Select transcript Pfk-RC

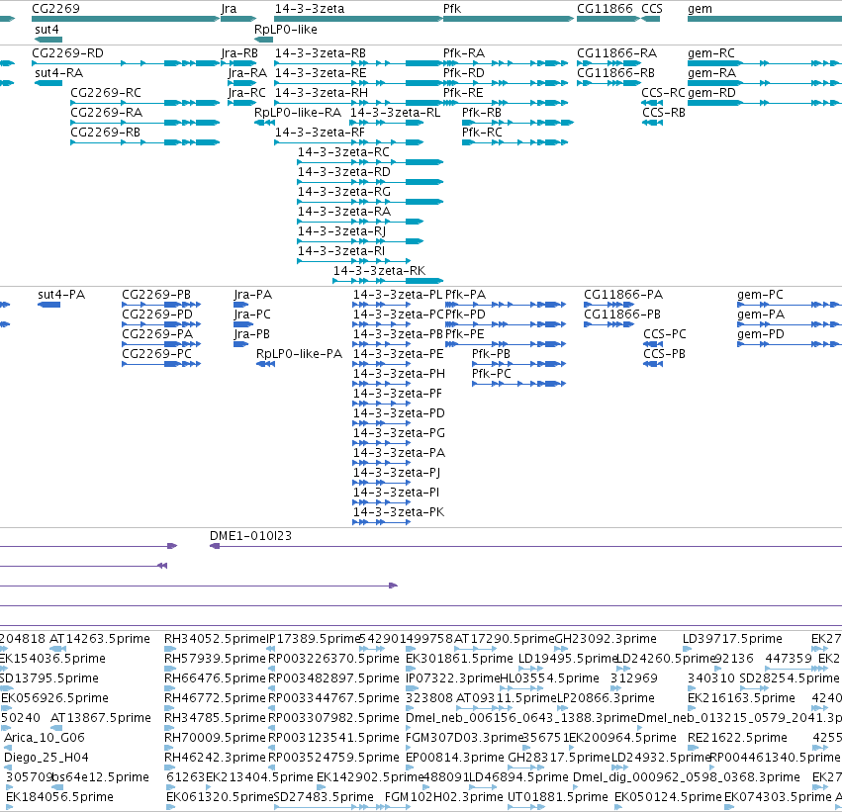coord(515,142)
